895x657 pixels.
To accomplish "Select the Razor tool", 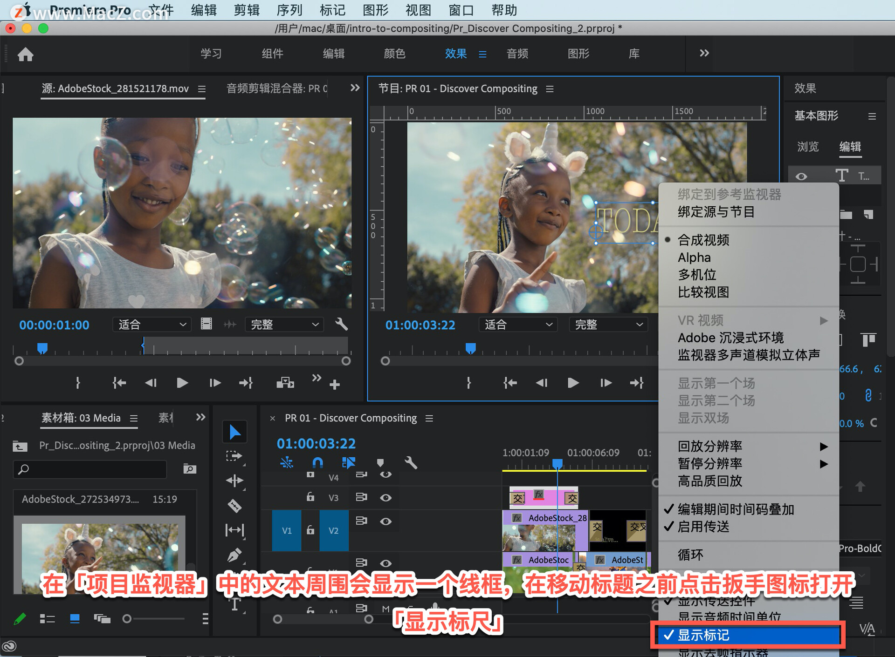I will click(234, 505).
